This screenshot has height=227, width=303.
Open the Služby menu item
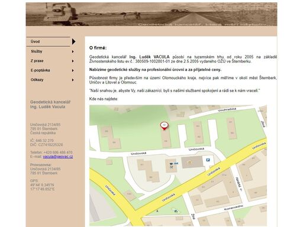click(37, 51)
